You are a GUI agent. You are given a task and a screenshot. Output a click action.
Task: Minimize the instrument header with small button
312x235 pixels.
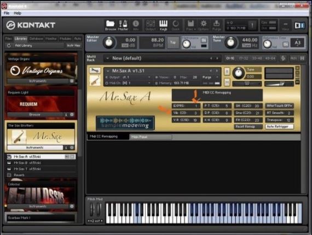[297, 72]
